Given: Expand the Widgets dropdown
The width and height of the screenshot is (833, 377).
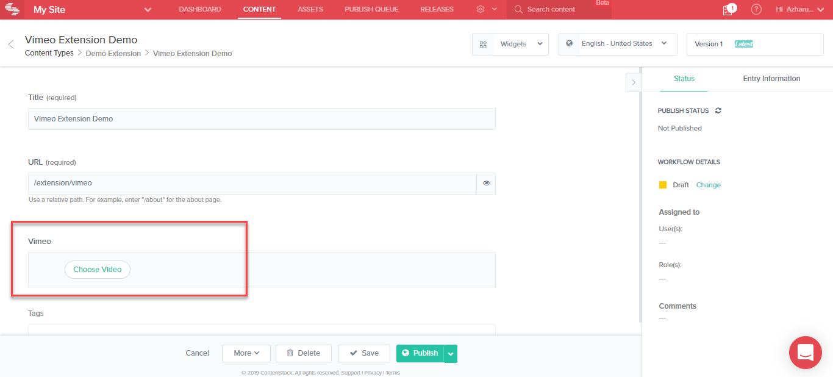Looking at the screenshot, I should tap(510, 44).
